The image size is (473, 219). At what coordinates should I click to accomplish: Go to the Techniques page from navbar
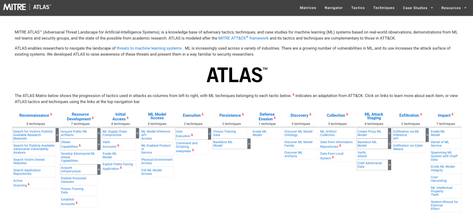click(384, 8)
